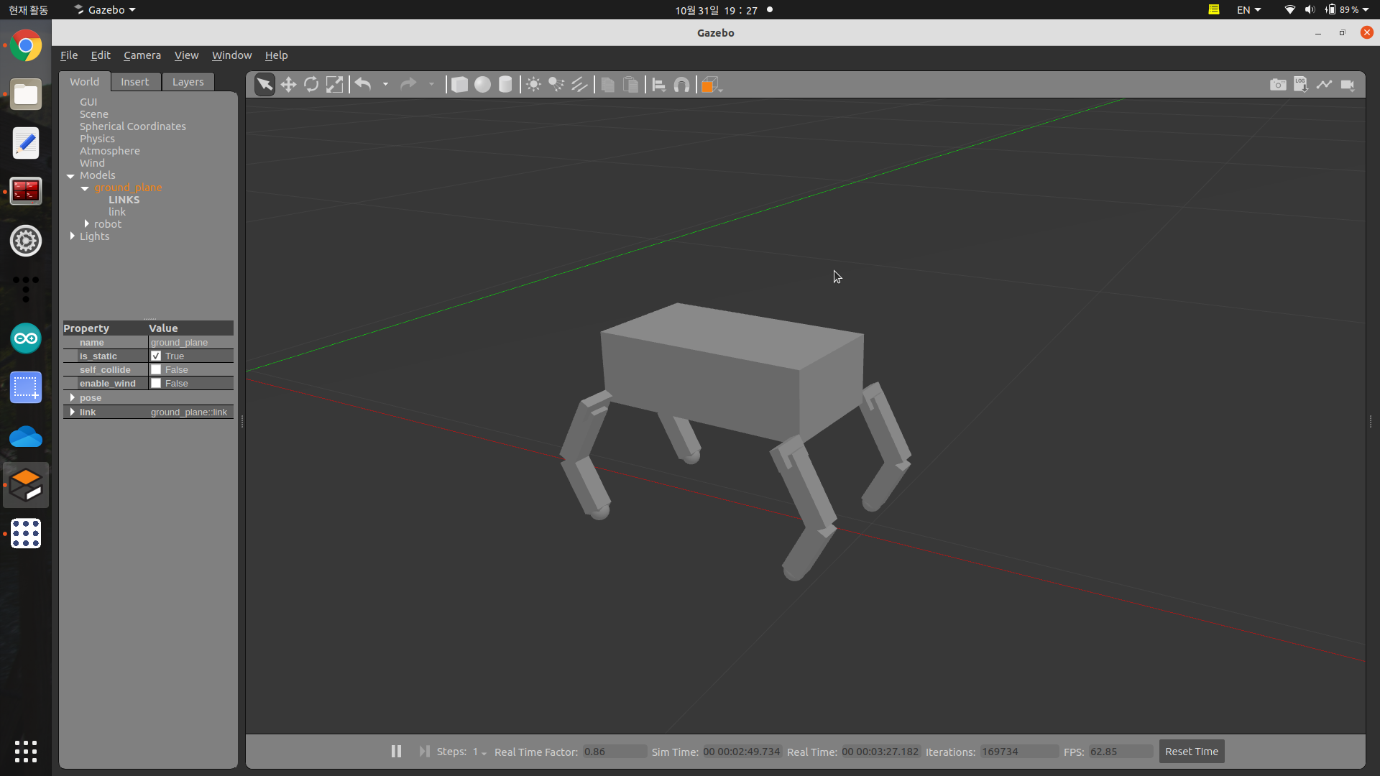This screenshot has height=776, width=1380.
Task: Click the copy icon in toolbar
Action: [607, 85]
